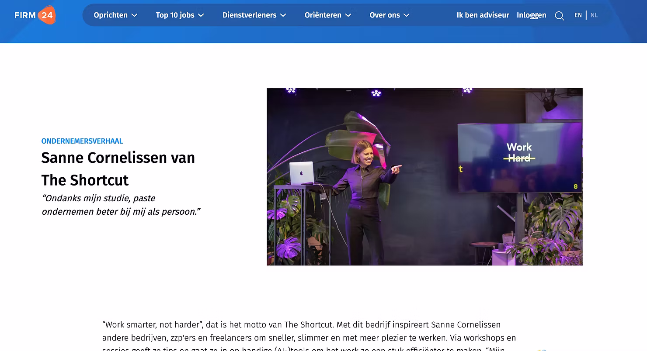Expand the Over ons chevron
The width and height of the screenshot is (647, 351).
tap(407, 15)
